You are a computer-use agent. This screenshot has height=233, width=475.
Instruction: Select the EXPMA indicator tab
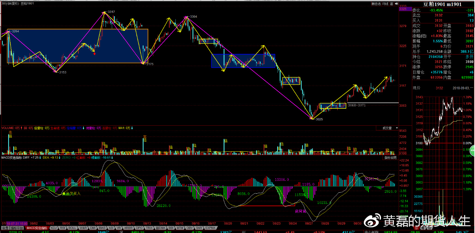210,228
